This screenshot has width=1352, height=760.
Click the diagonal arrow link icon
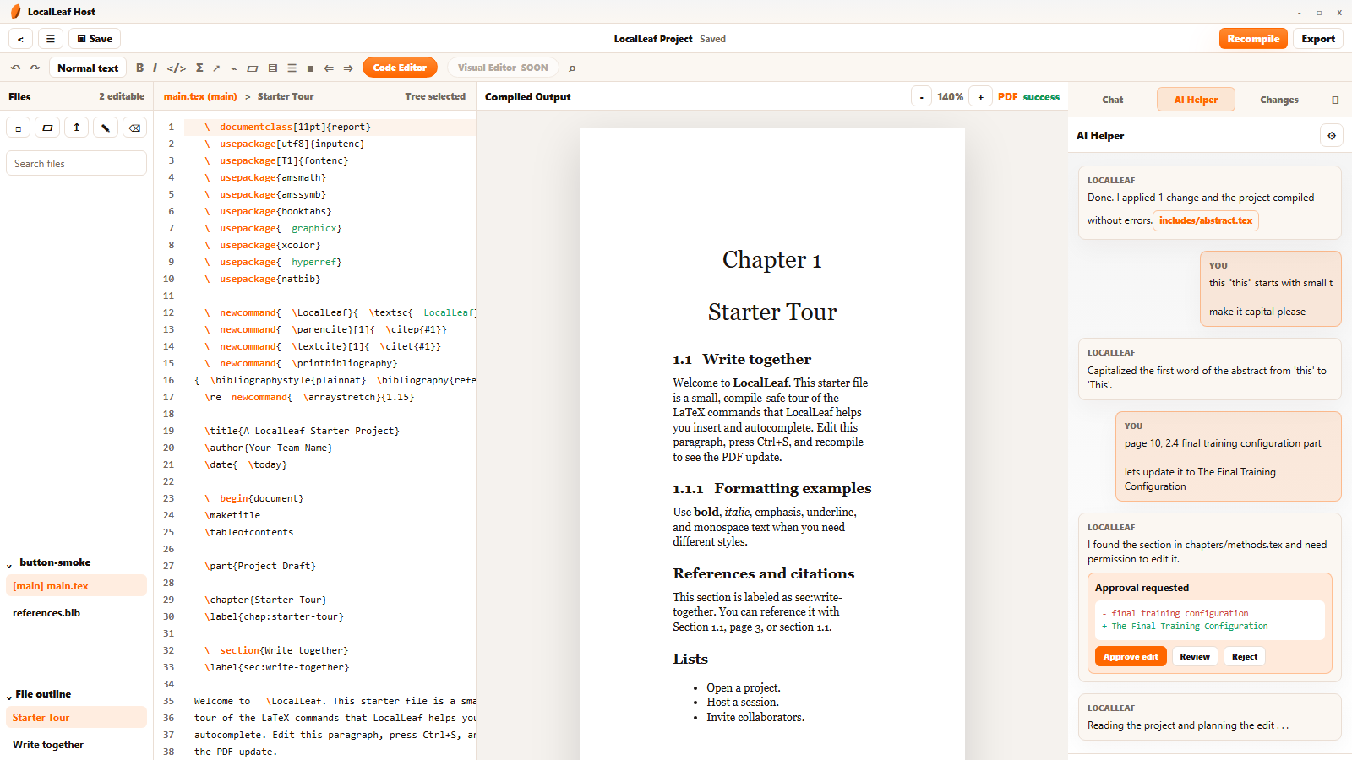[x=216, y=68]
